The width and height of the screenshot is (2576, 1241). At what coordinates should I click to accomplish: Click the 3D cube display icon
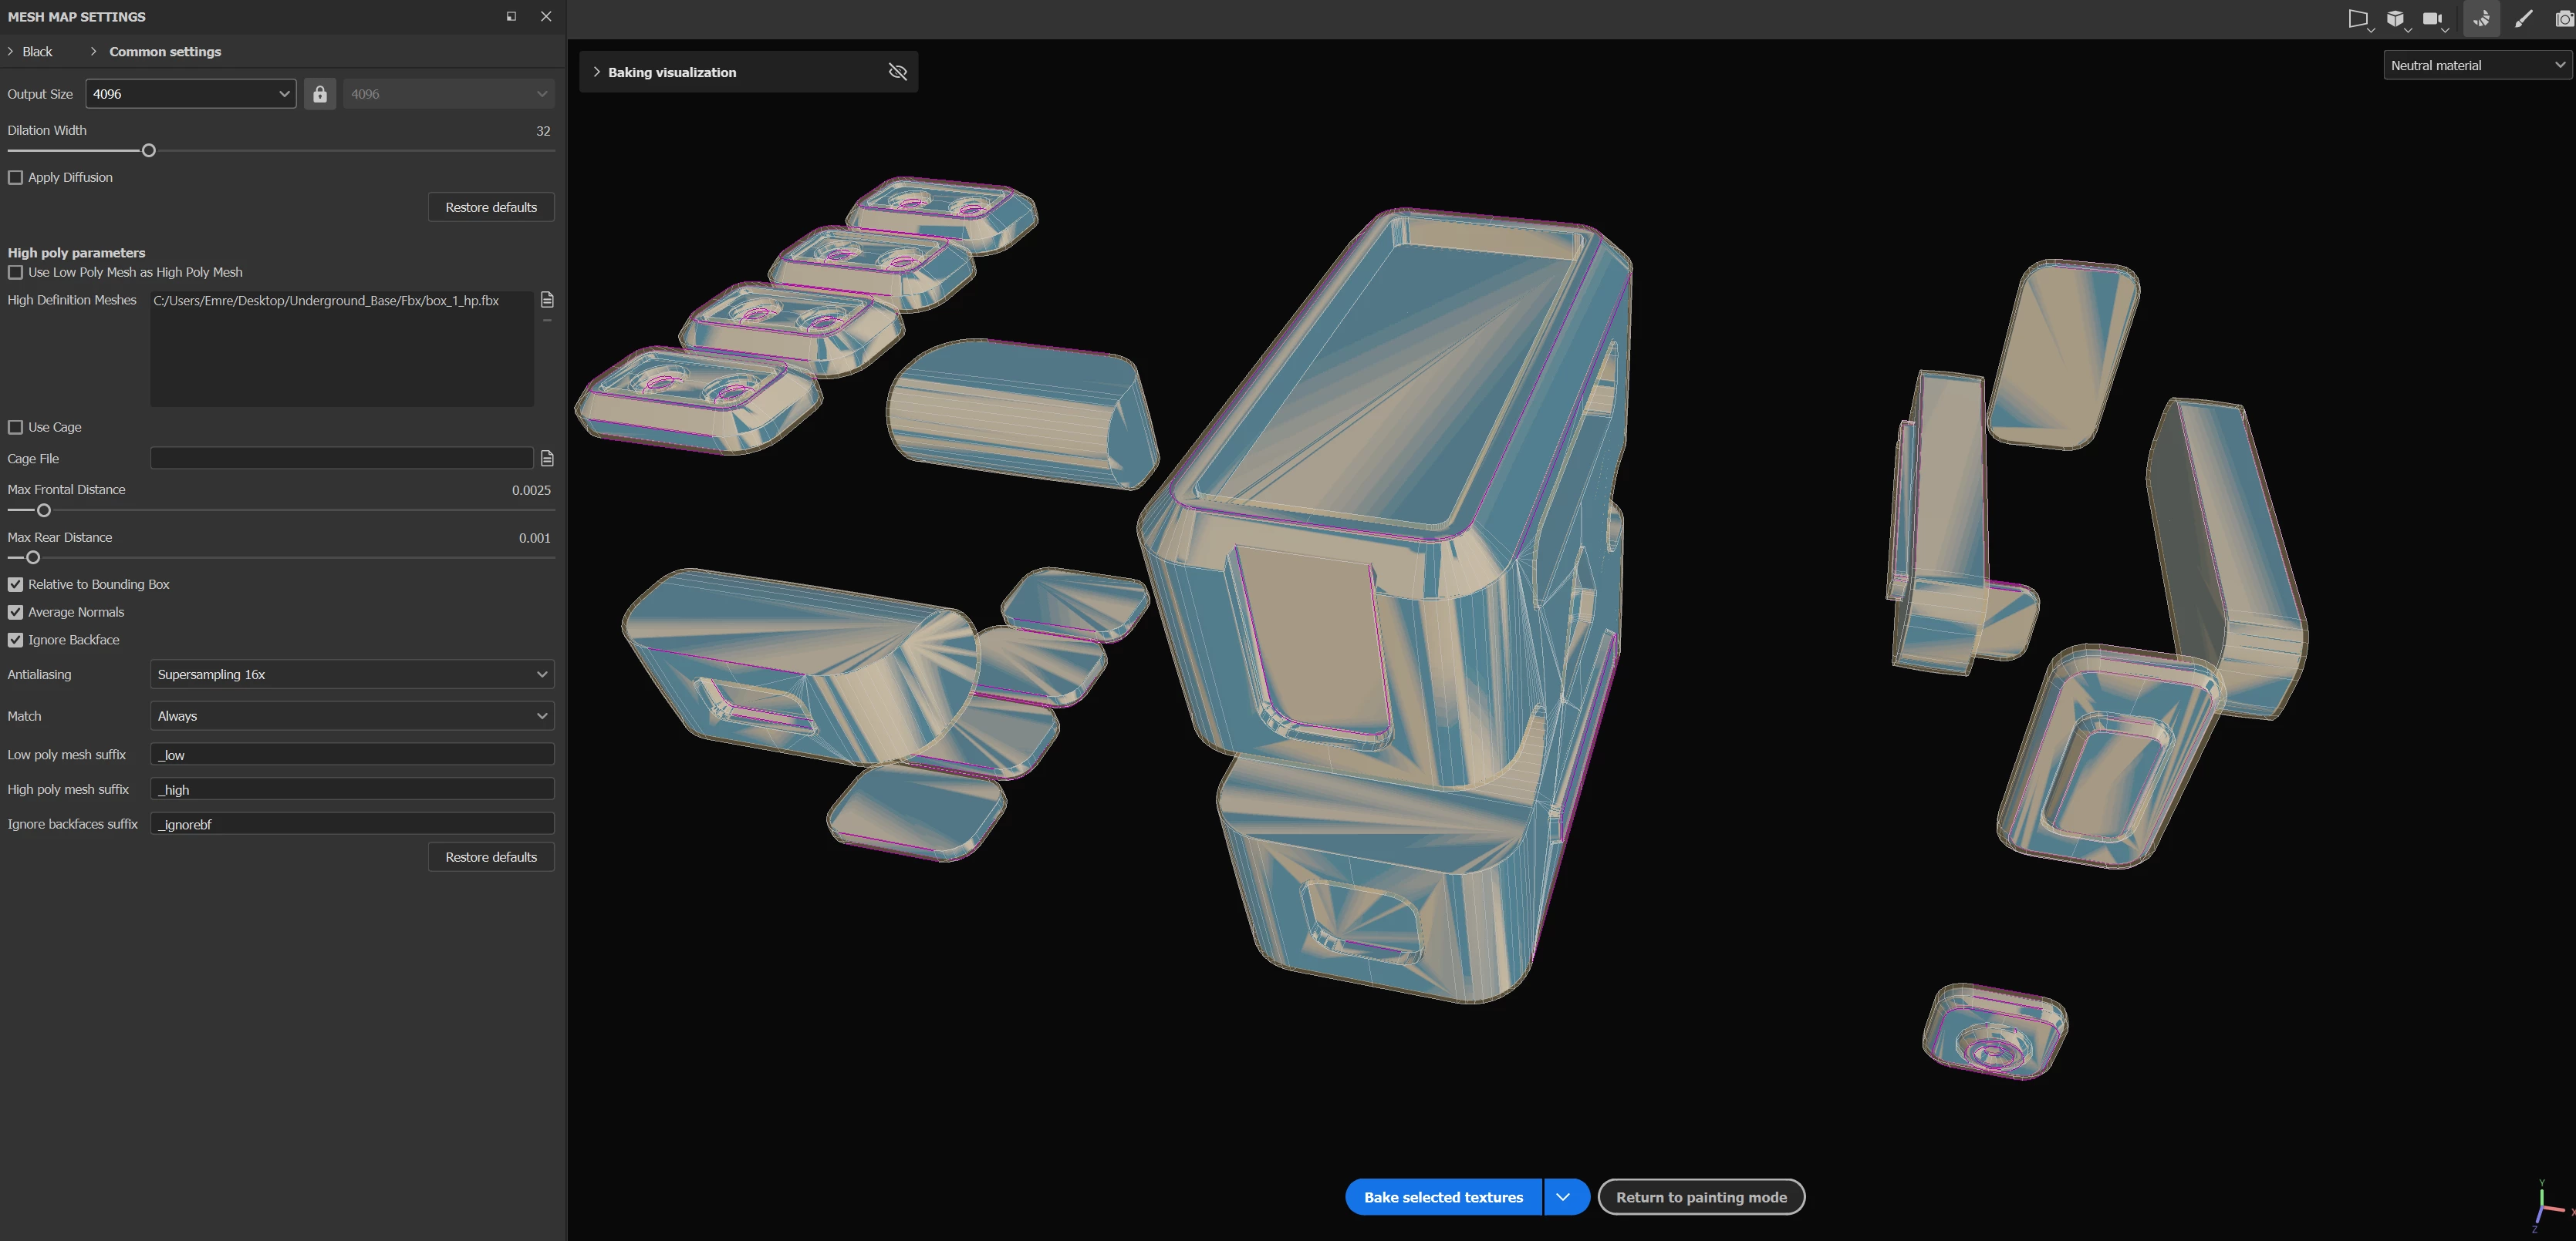[2395, 19]
